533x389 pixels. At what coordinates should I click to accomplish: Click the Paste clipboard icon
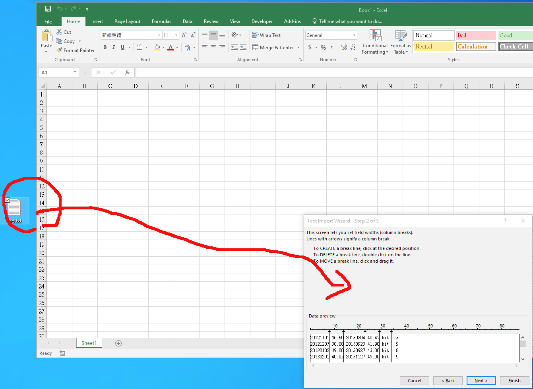47,36
